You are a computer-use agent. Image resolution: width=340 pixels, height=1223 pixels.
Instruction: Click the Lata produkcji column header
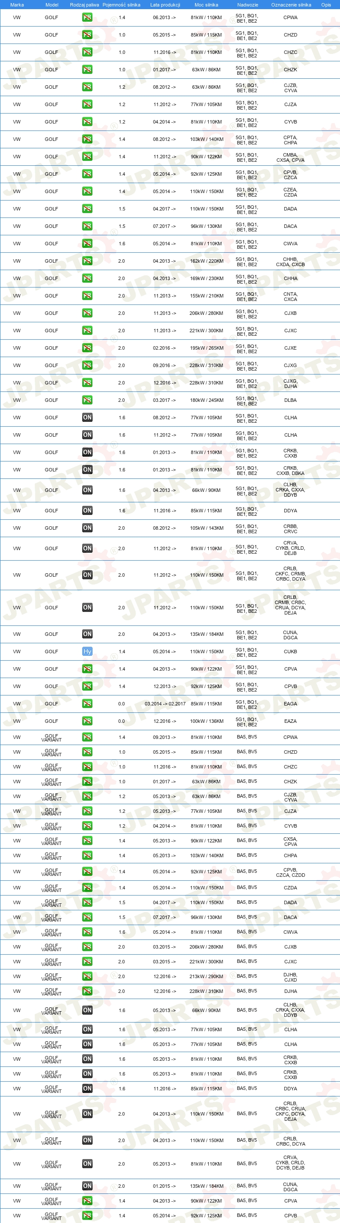click(165, 5)
